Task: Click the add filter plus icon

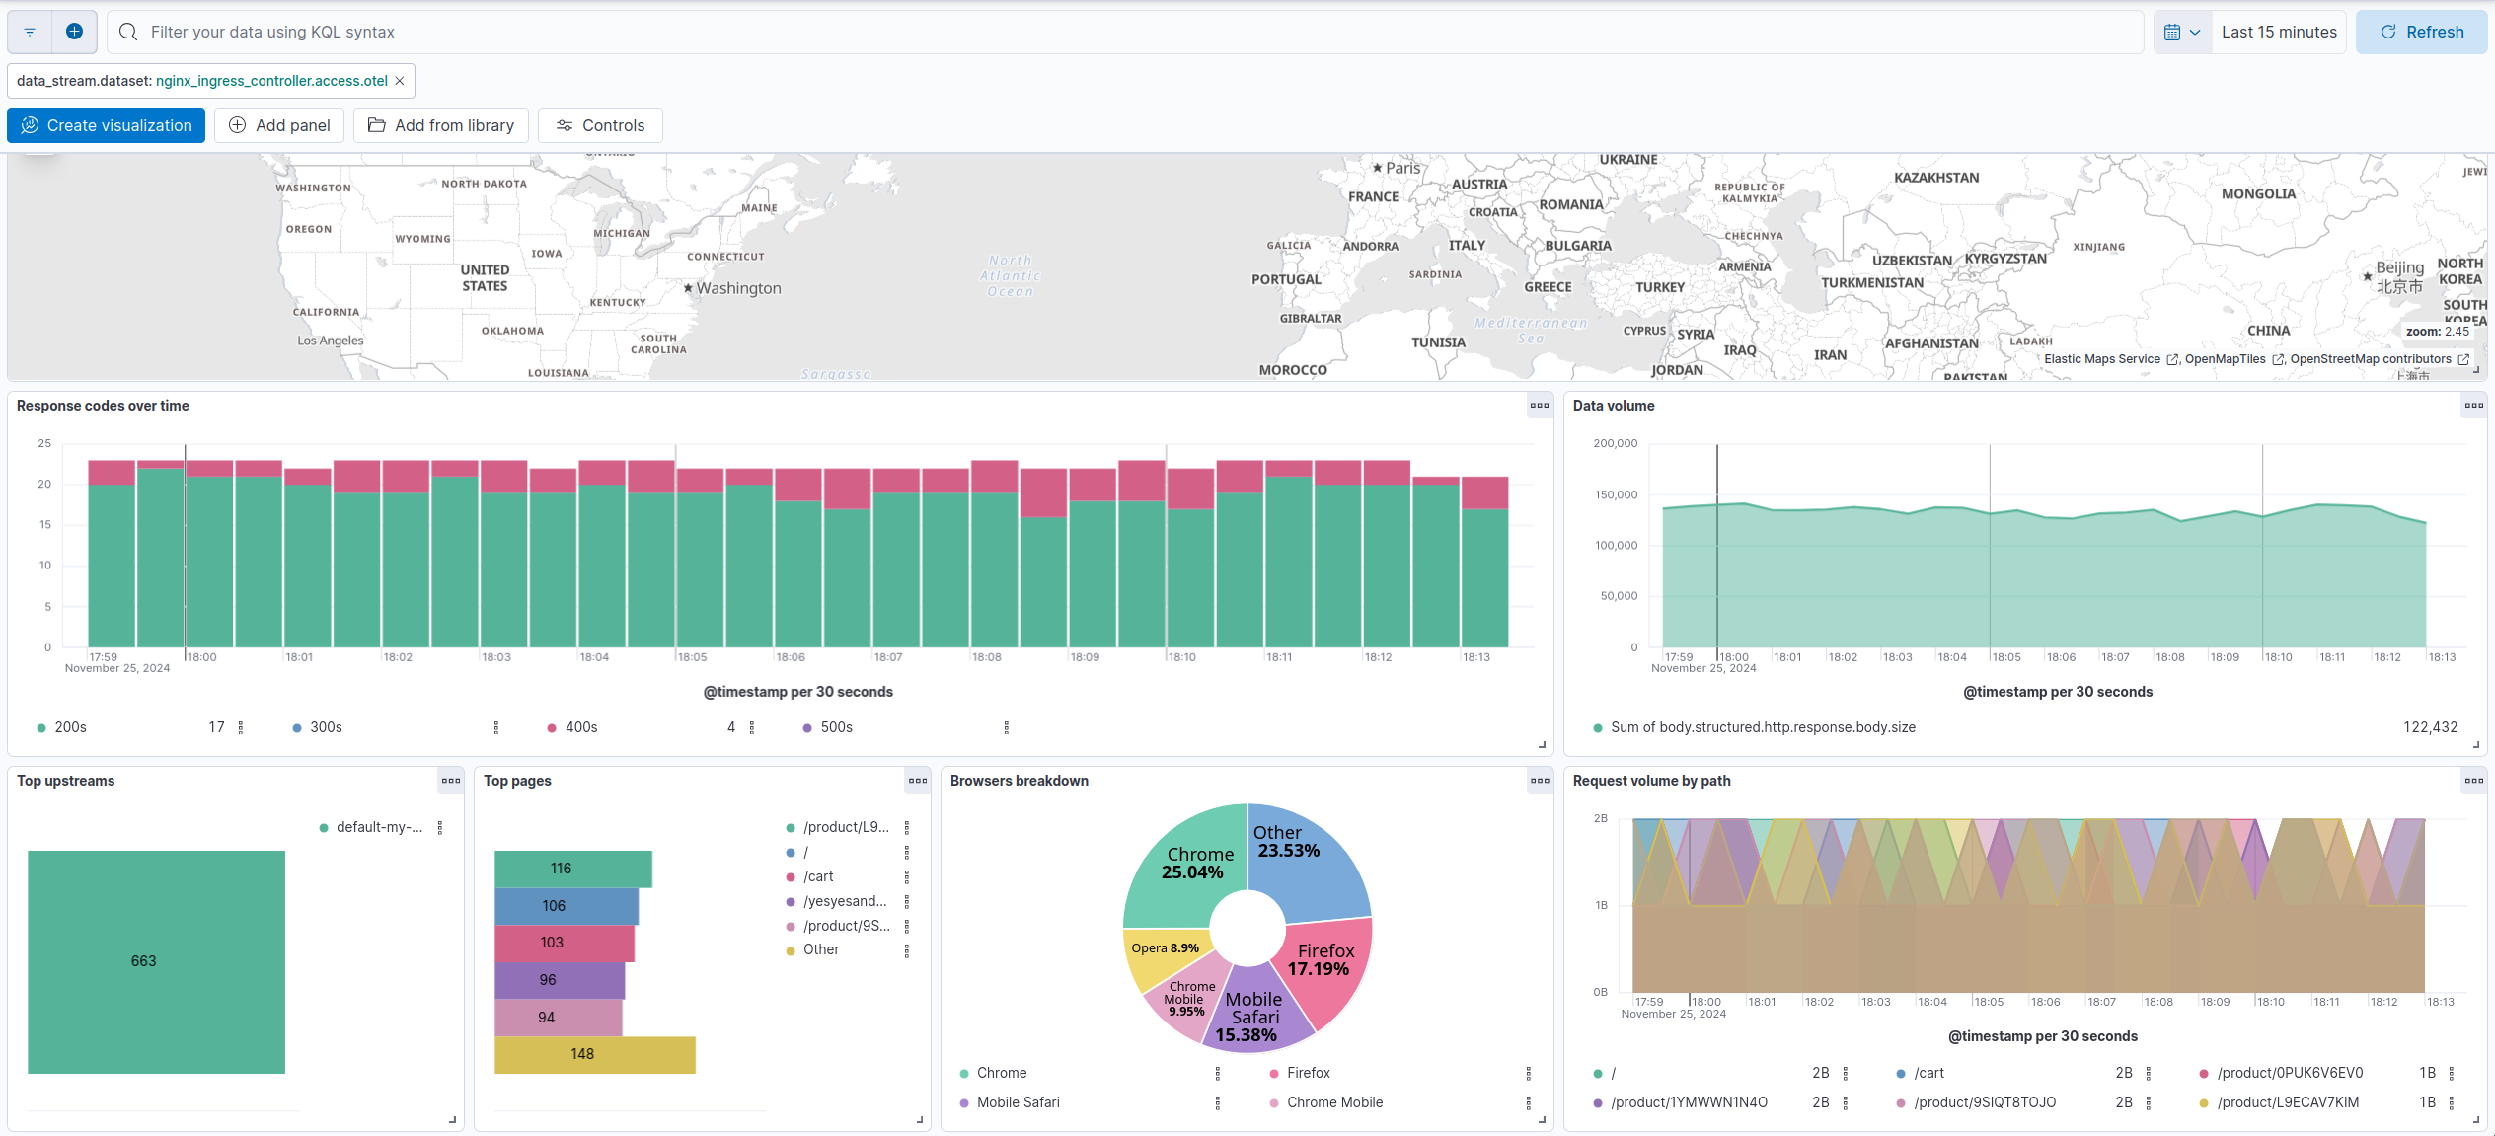Action: (x=74, y=32)
